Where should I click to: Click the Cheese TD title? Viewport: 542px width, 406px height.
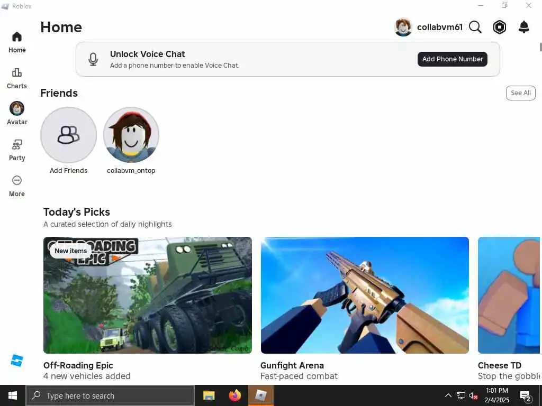tap(499, 365)
